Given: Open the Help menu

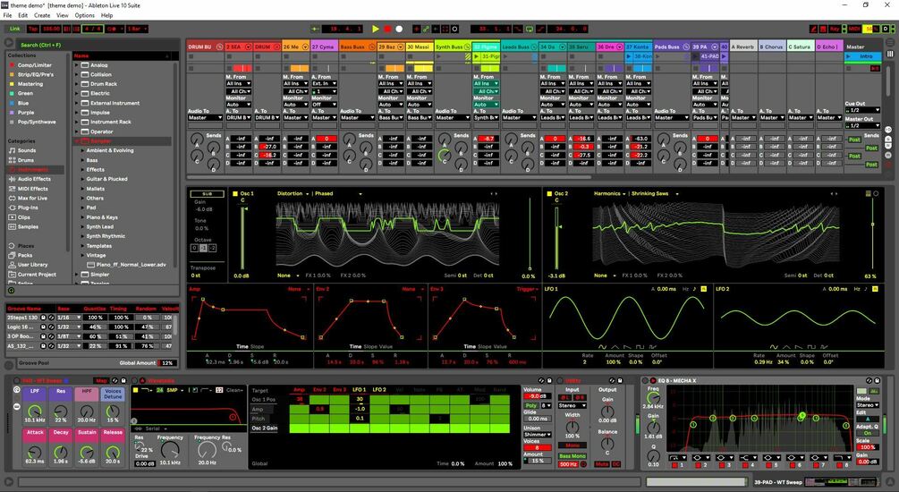Looking at the screenshot, I should [x=106, y=15].
